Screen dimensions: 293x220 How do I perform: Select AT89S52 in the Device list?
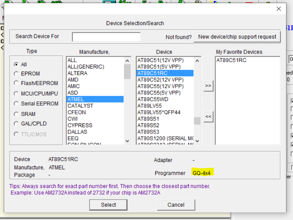coord(148,125)
